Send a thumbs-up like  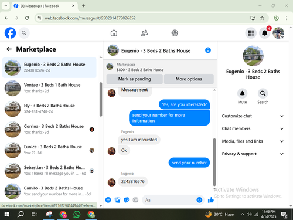[x=211, y=200]
